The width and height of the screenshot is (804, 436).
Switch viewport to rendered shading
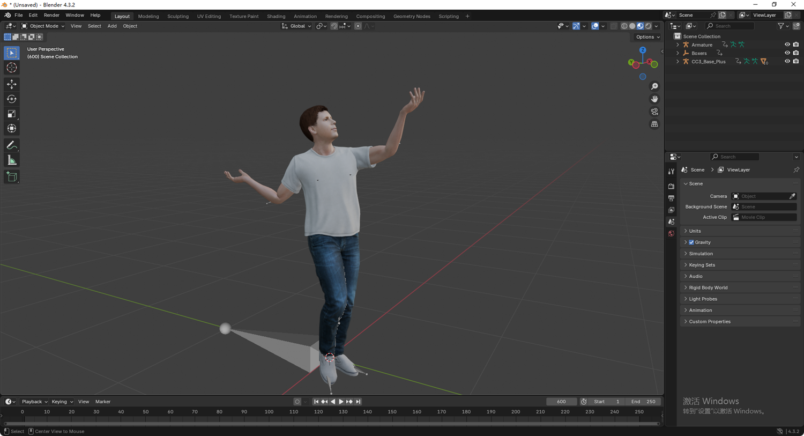(x=648, y=26)
